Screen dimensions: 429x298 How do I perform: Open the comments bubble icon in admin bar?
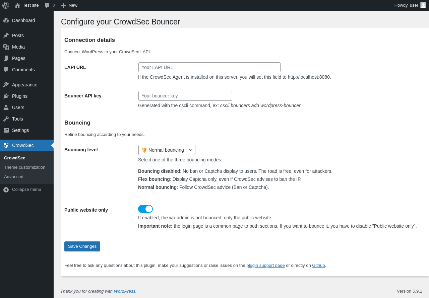coord(47,5)
